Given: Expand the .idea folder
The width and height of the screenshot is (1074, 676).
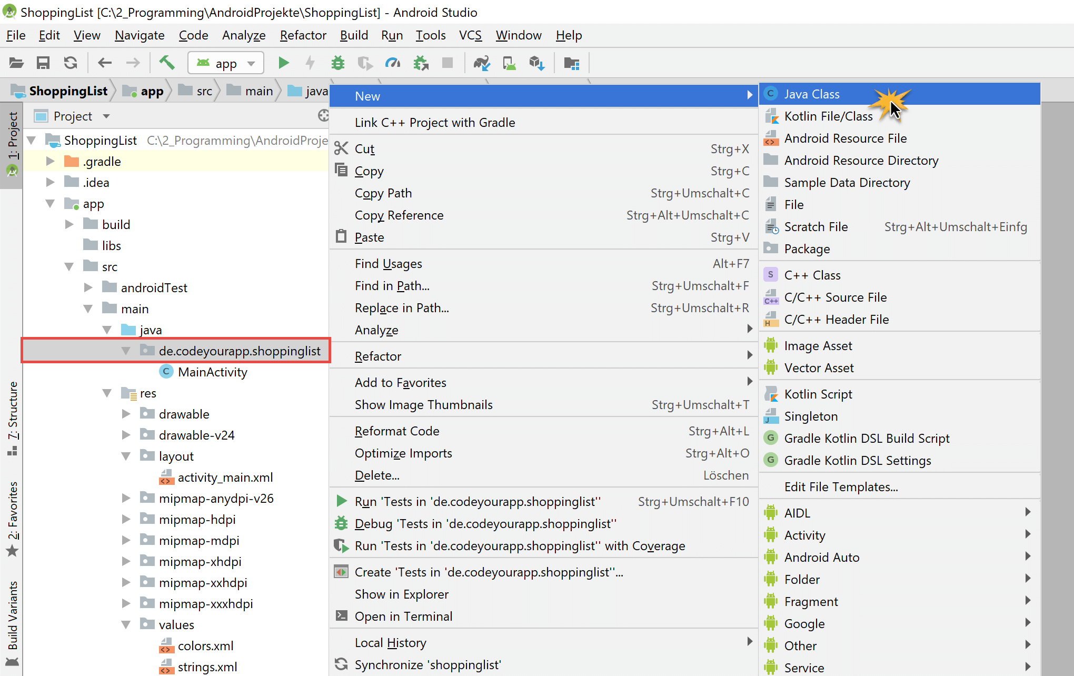Looking at the screenshot, I should click(x=51, y=182).
